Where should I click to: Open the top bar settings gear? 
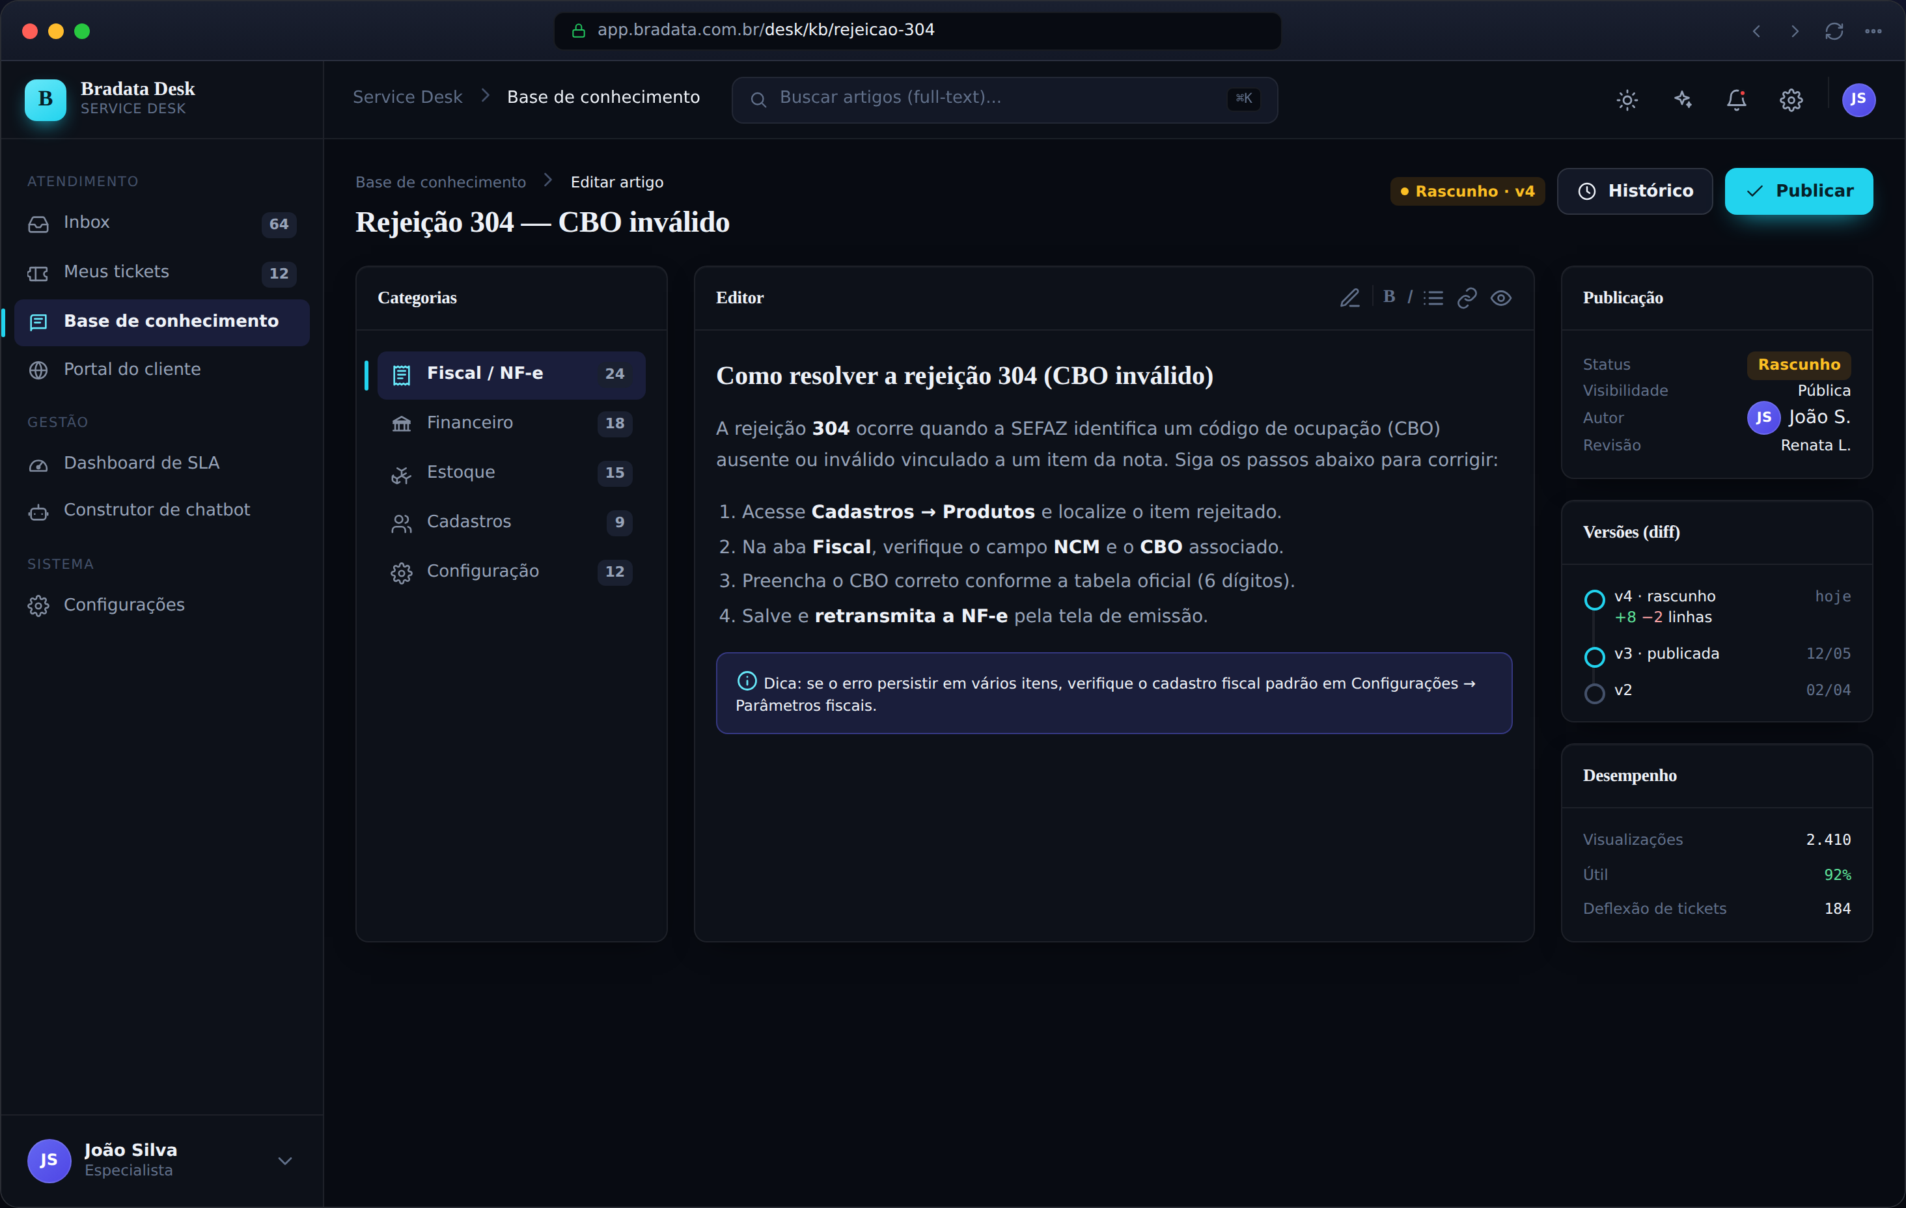pyautogui.click(x=1791, y=100)
